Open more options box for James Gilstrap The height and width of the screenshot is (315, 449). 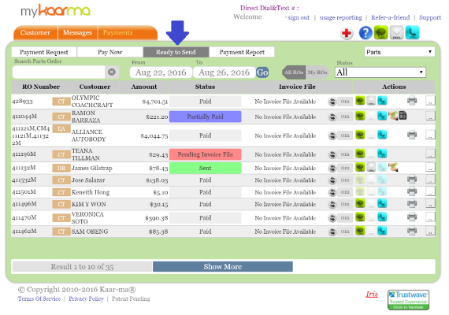[430, 167]
